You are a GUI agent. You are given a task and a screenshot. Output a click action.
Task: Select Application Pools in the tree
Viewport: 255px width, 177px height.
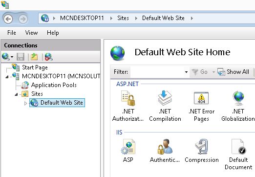tap(54, 85)
